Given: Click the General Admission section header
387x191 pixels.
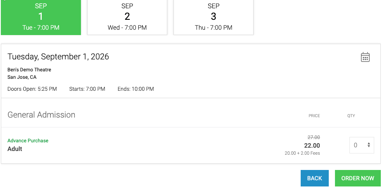Looking at the screenshot, I should tap(41, 115).
